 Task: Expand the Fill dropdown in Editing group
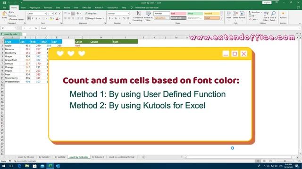click(x=255, y=16)
